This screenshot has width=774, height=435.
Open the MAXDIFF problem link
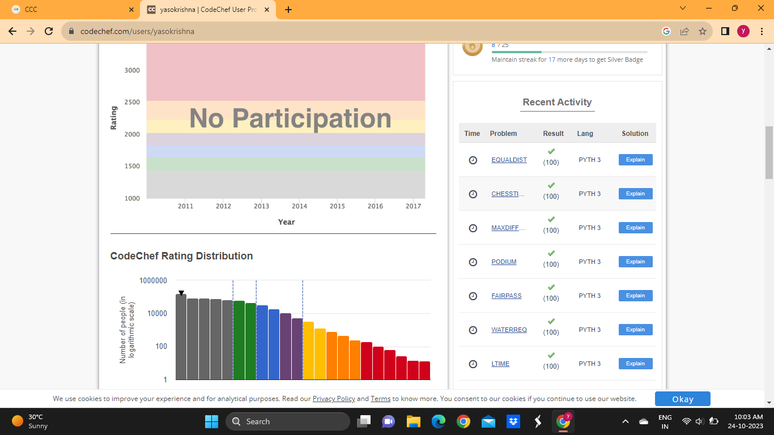(x=508, y=228)
